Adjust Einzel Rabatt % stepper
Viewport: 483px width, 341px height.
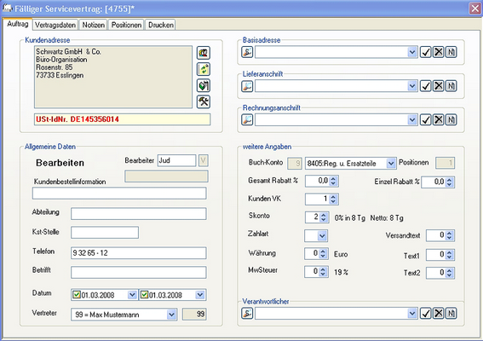click(450, 182)
